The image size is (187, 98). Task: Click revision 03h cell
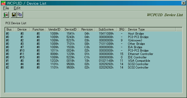point(87,40)
